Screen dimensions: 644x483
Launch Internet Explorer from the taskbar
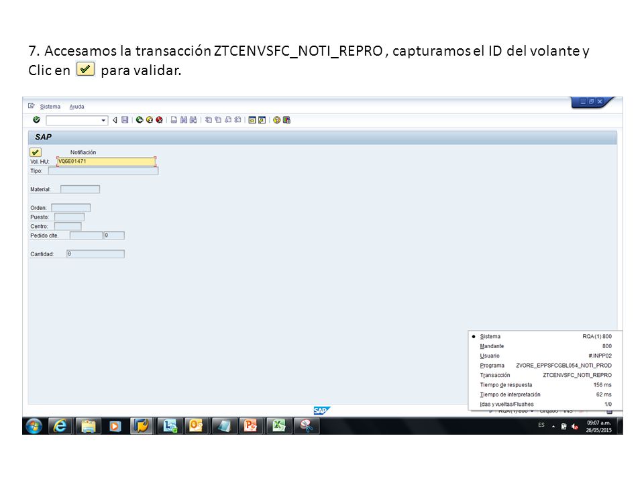click(x=60, y=427)
